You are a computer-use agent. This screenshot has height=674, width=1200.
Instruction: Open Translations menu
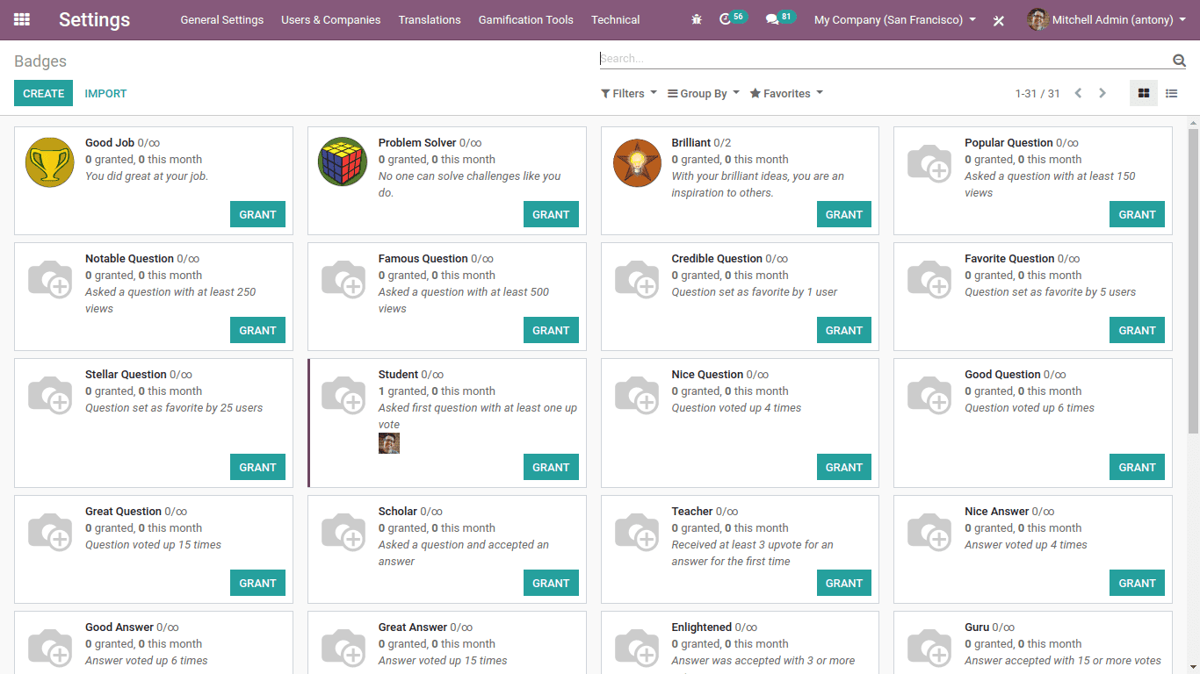(x=430, y=19)
